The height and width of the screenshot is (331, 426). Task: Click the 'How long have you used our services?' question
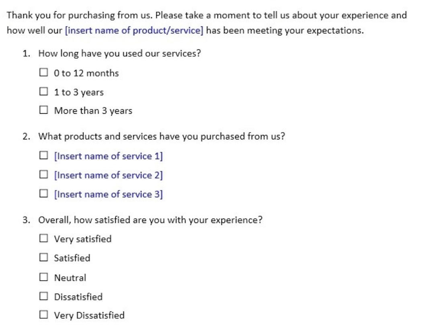coord(119,54)
